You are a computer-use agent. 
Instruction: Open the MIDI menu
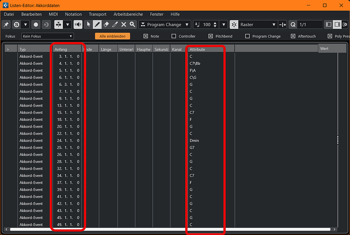coord(53,14)
